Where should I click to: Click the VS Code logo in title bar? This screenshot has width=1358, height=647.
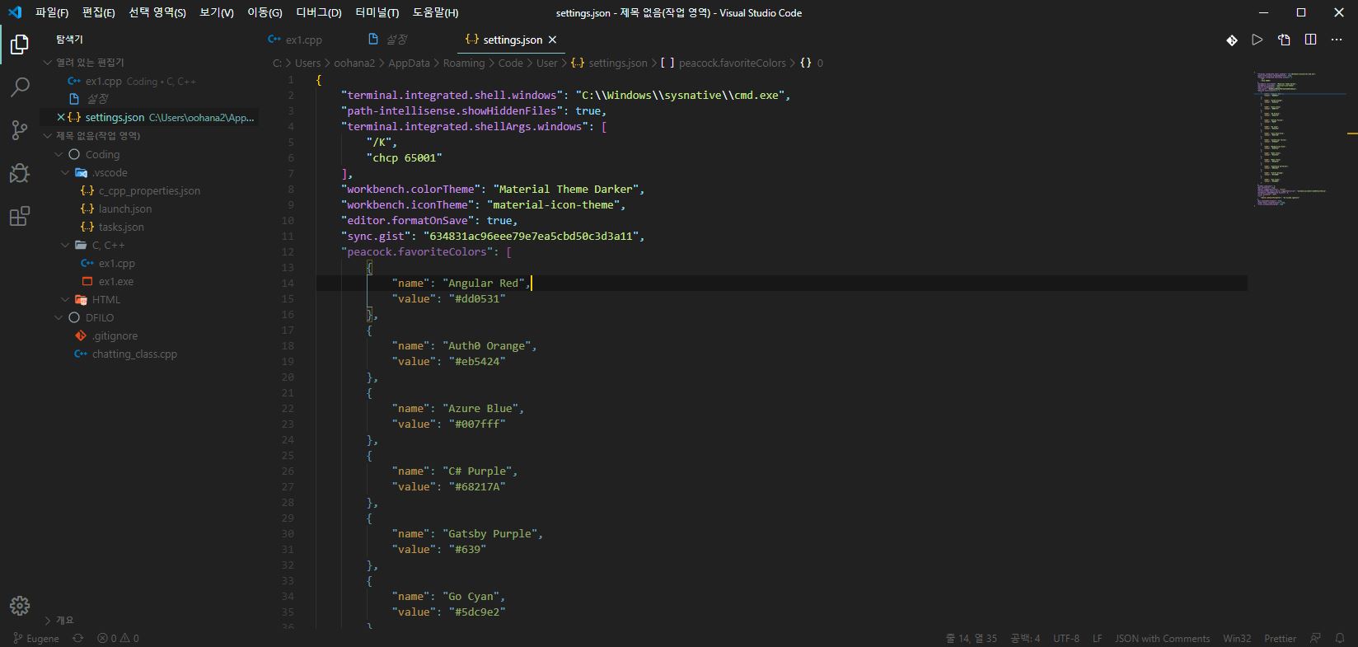pyautogui.click(x=15, y=12)
